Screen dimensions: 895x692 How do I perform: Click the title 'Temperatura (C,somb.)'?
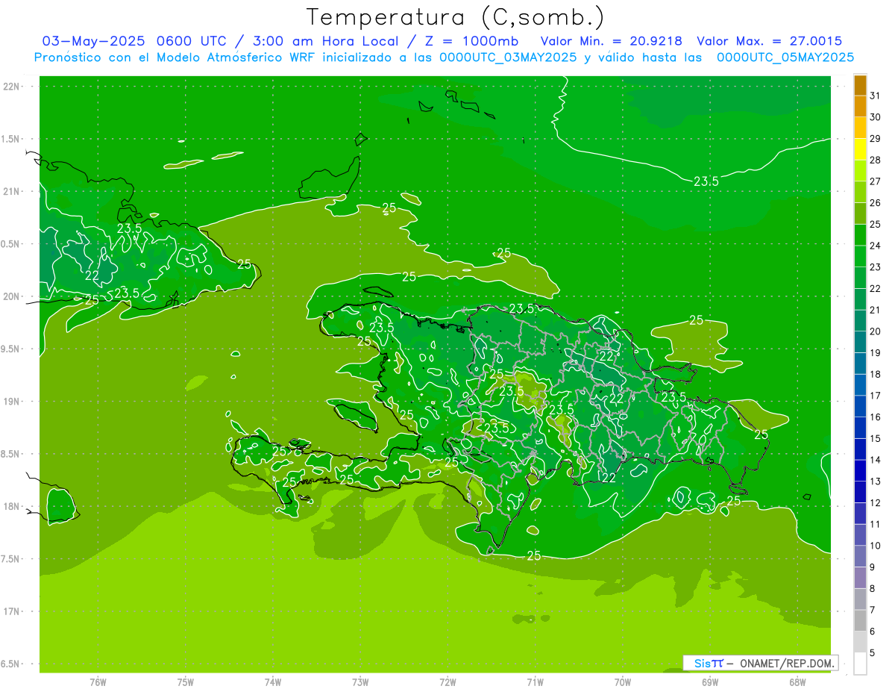click(x=455, y=17)
